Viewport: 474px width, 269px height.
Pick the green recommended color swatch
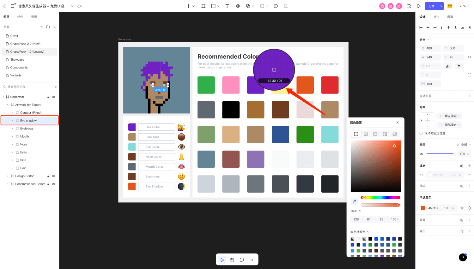(206, 85)
